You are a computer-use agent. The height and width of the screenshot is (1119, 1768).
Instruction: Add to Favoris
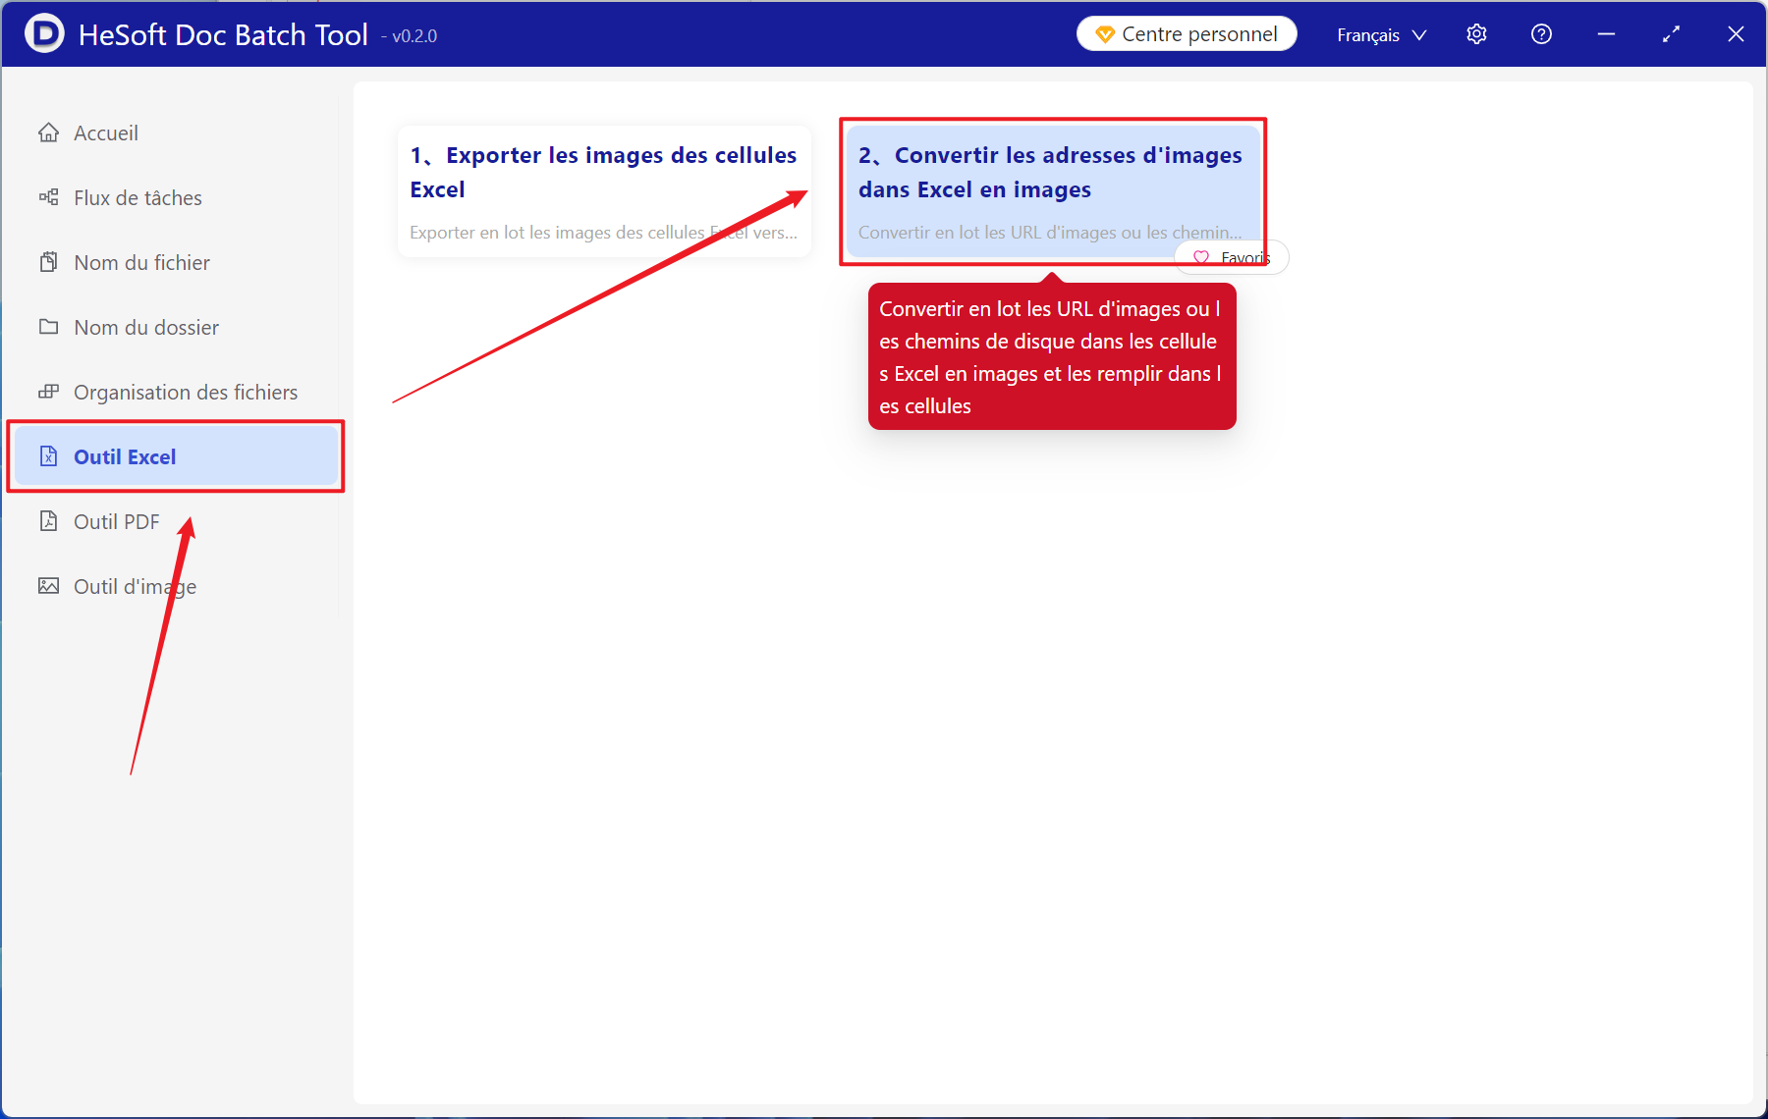(1232, 258)
